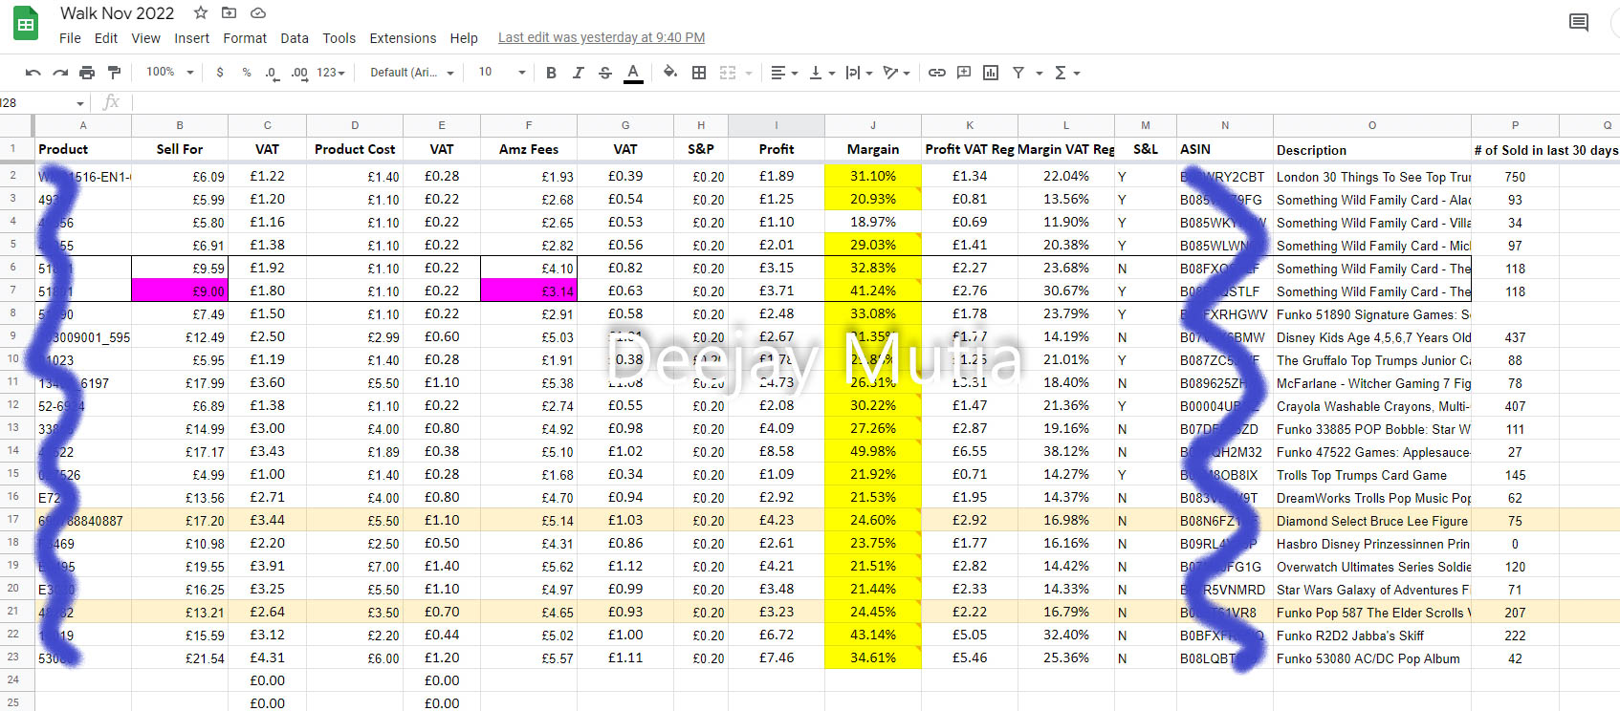Open the 'Last edit was yesterday' version link
Image resolution: width=1620 pixels, height=711 pixels.
602,38
